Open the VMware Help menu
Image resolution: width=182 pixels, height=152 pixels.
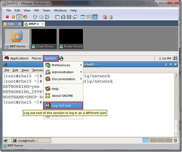coord(74,10)
